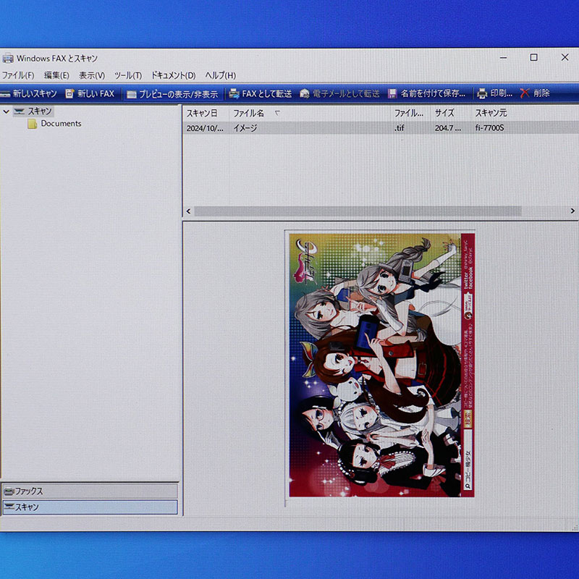
Task: Print the scan with 印刷 icon
Action: (x=482, y=93)
